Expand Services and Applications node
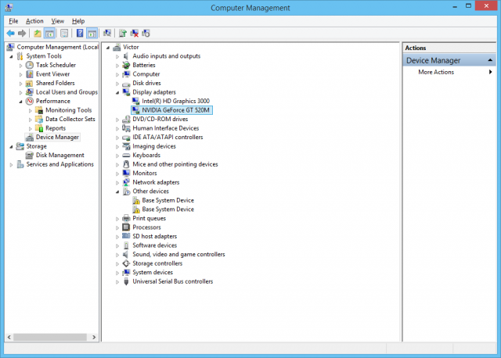This screenshot has height=358, width=501. point(12,164)
